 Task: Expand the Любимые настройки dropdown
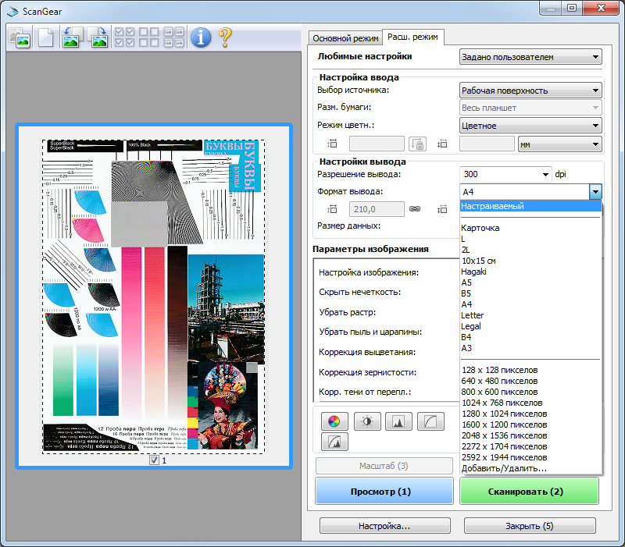tap(530, 57)
